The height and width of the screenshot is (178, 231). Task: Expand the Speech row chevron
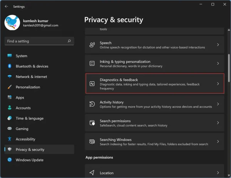click(218, 45)
